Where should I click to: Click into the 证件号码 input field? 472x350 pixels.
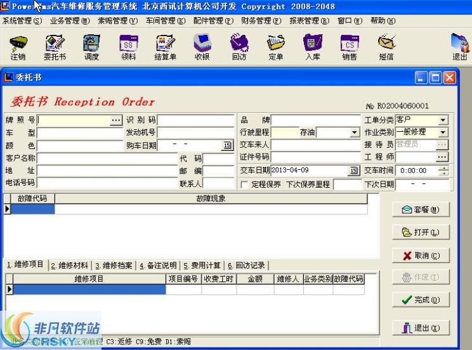point(315,157)
